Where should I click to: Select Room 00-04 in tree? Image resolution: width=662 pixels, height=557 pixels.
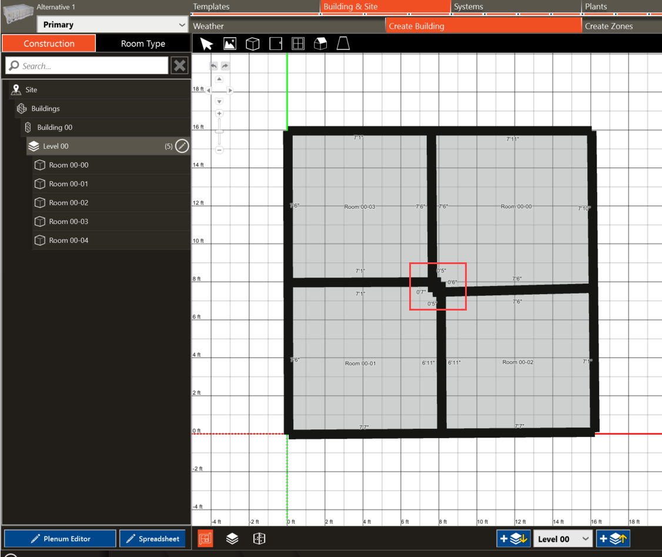(x=112, y=241)
